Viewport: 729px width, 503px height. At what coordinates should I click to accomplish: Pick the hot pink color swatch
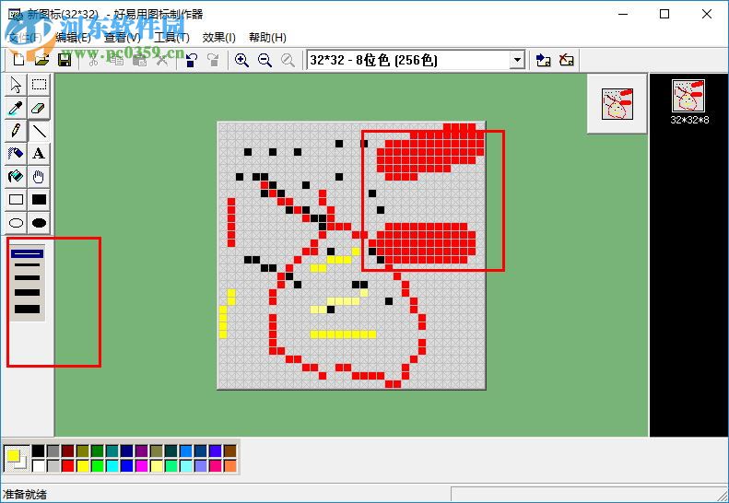coord(216,466)
